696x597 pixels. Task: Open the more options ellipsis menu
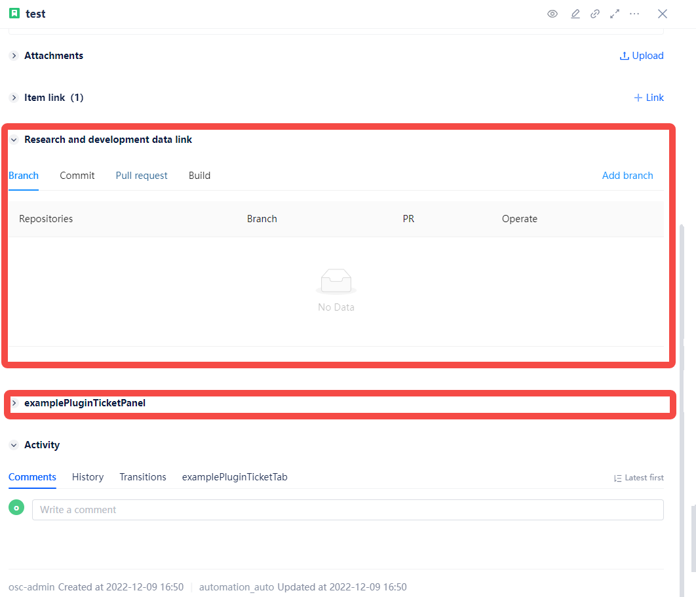[634, 14]
